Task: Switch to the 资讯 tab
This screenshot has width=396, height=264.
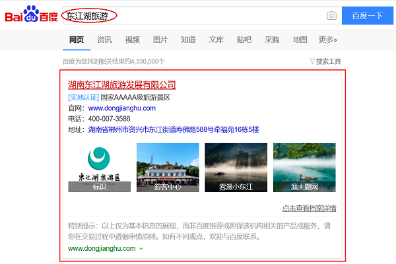Action: pos(104,40)
